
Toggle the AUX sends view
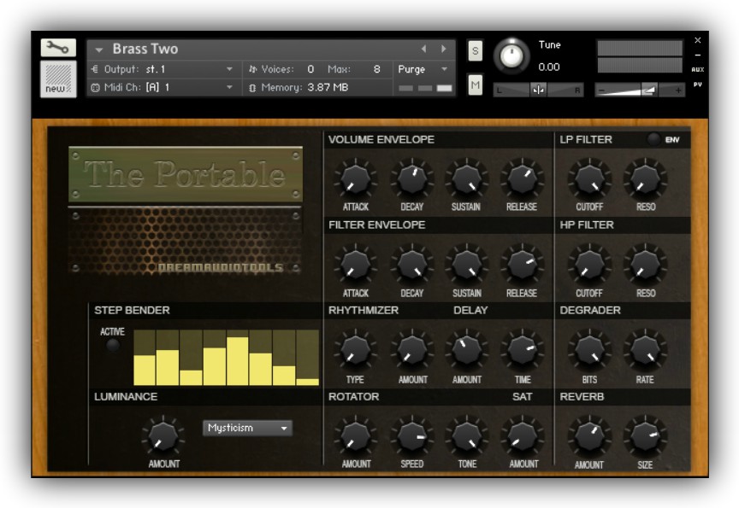point(698,70)
